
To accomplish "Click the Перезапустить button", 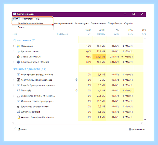I will pos(137,129).
